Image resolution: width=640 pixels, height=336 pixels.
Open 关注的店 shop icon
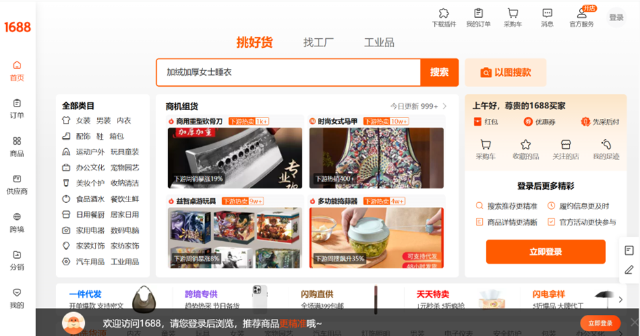tap(565, 145)
